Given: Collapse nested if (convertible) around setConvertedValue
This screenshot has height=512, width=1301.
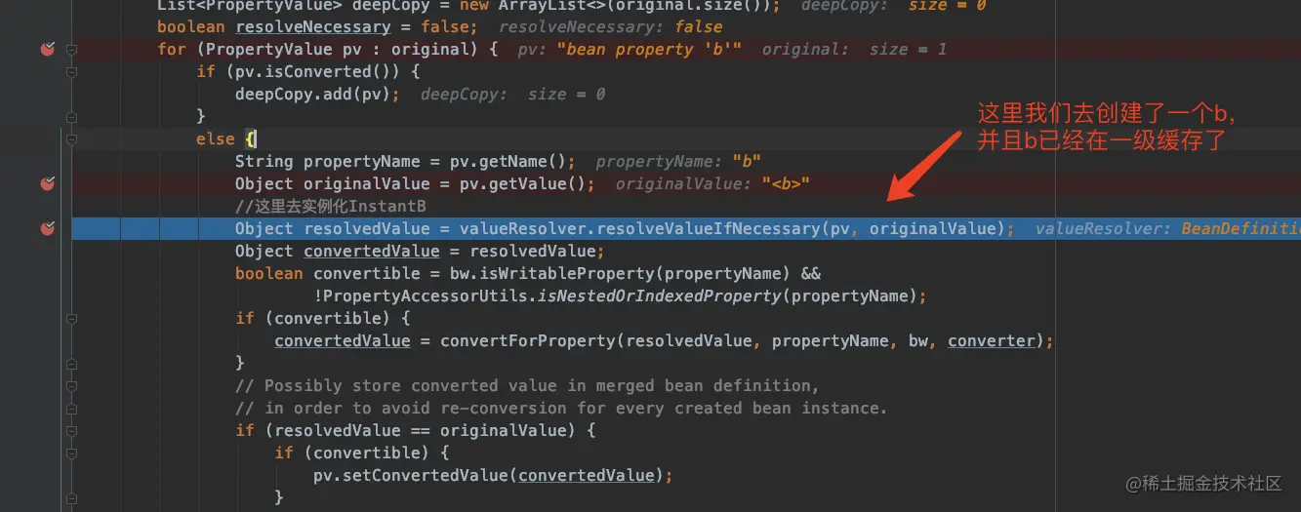Looking at the screenshot, I should [x=72, y=453].
